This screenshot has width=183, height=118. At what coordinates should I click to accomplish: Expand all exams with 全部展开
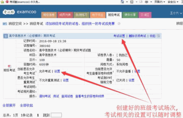tap(9, 105)
